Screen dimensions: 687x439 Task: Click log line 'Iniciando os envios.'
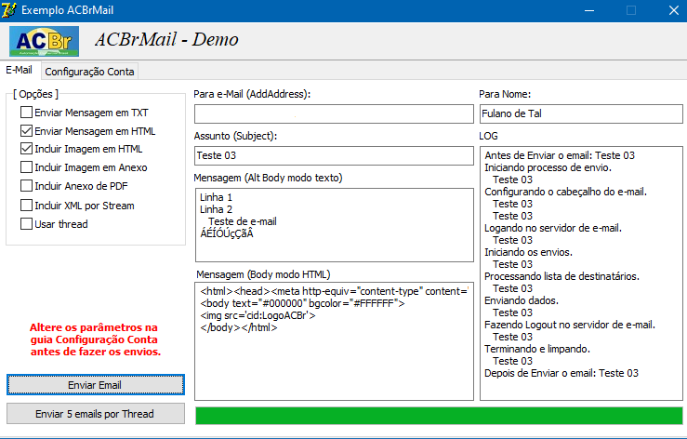(x=528, y=252)
